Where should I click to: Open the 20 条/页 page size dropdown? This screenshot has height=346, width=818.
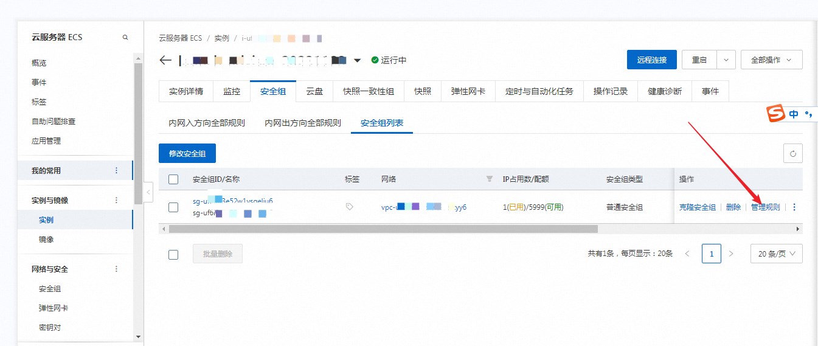pos(777,254)
